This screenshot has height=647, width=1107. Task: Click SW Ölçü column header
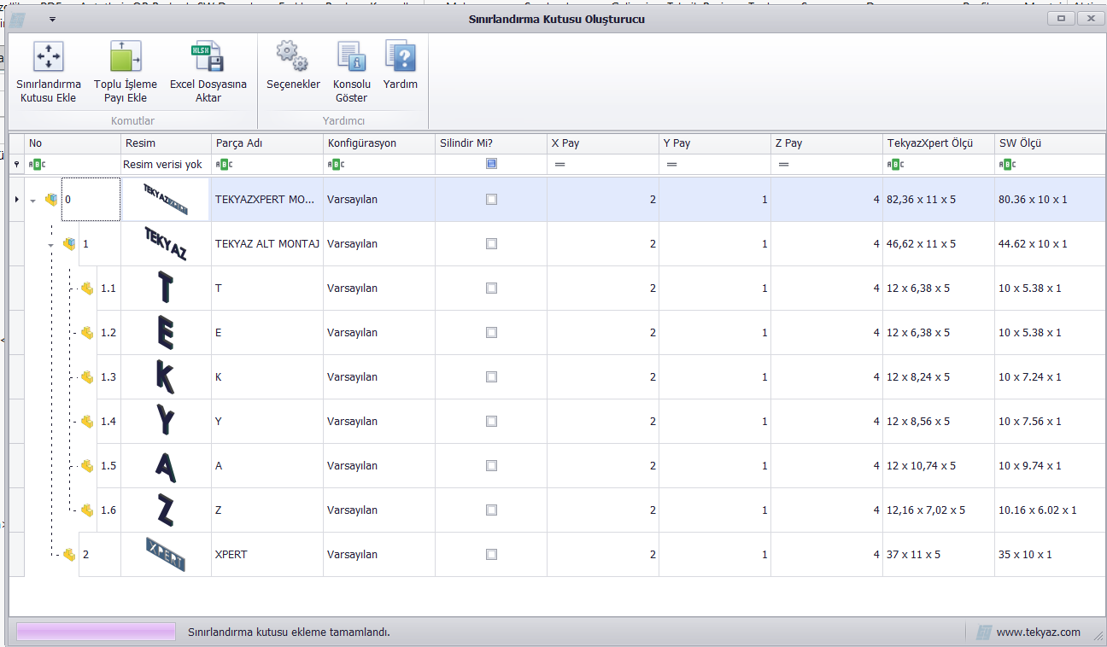tap(1050, 143)
